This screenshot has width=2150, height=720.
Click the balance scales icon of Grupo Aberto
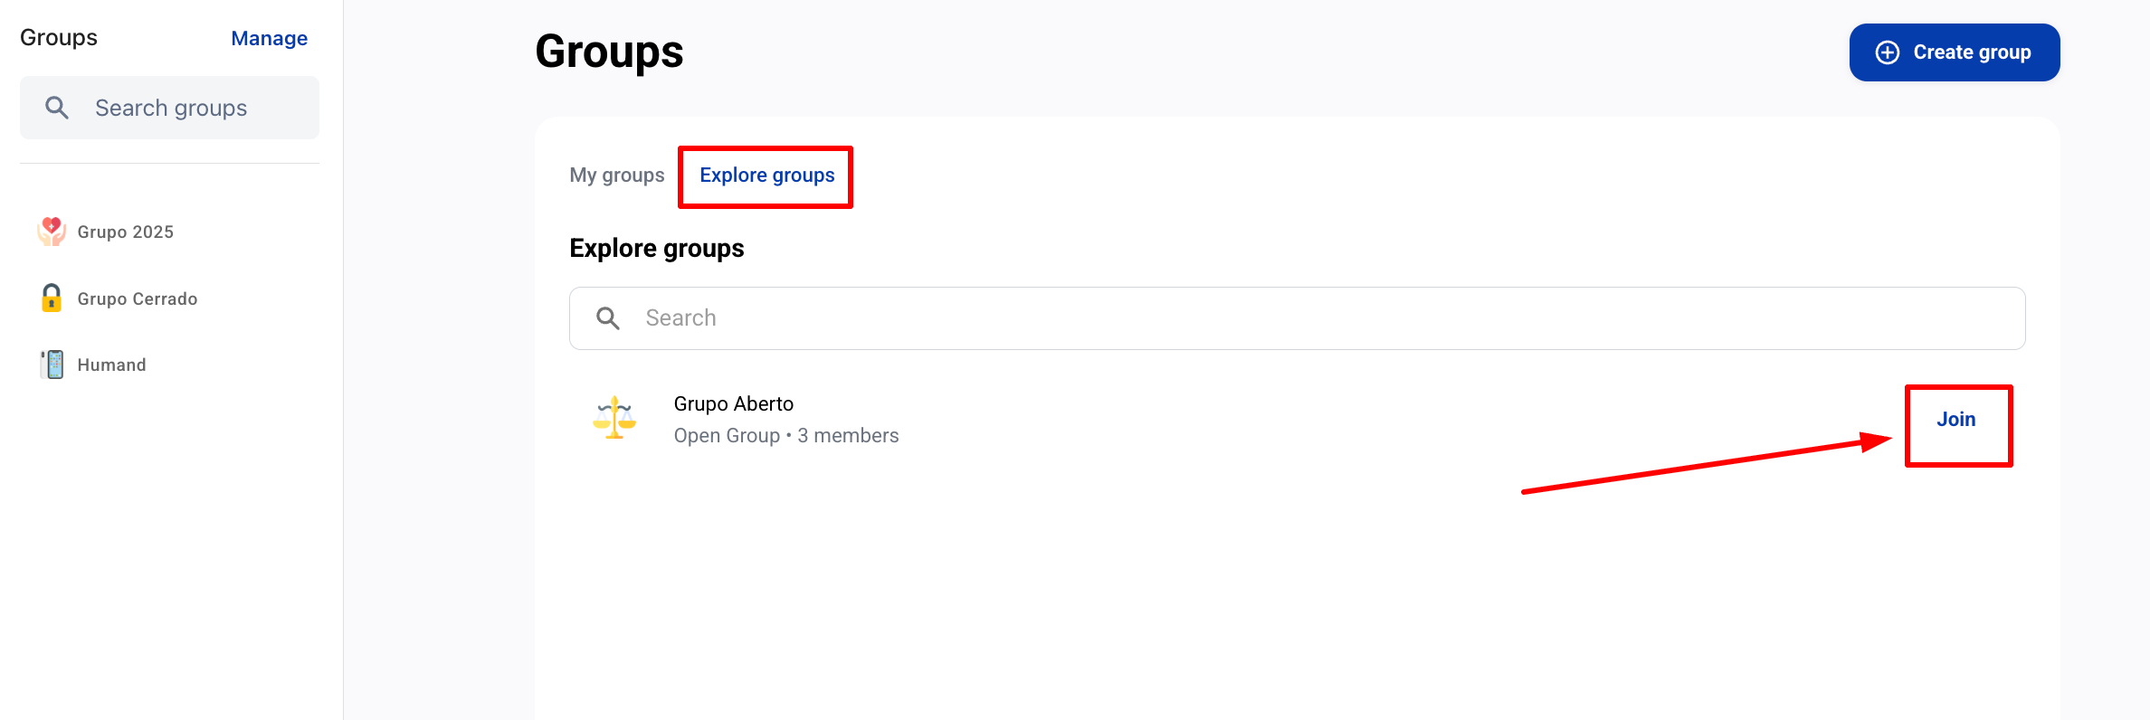tap(614, 418)
